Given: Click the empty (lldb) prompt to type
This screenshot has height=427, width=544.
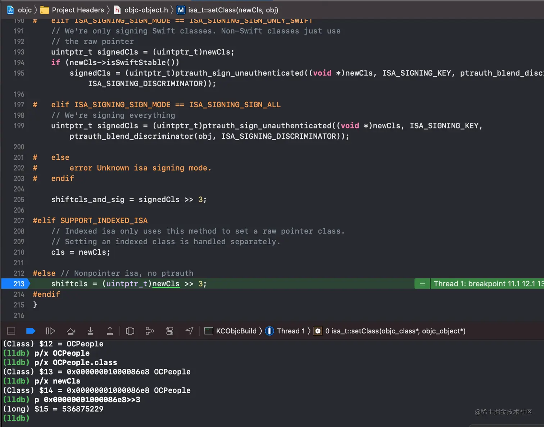Looking at the screenshot, I should click(x=16, y=418).
